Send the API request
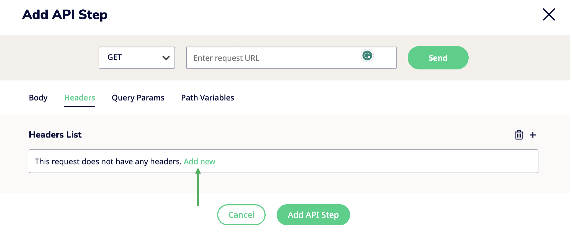The height and width of the screenshot is (245, 572). (x=438, y=58)
